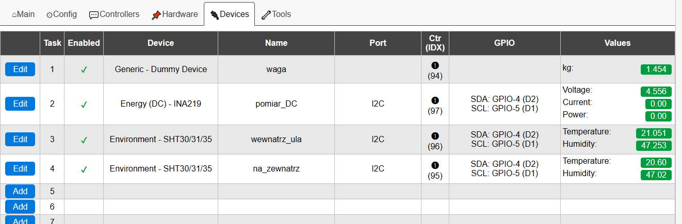Image resolution: width=682 pixels, height=224 pixels.
Task: Click the controller icon in the waga row
Action: point(434,65)
